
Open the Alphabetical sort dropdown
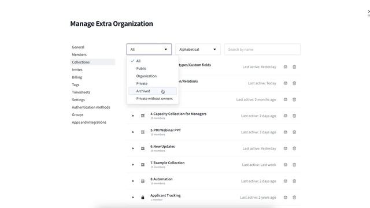point(198,49)
